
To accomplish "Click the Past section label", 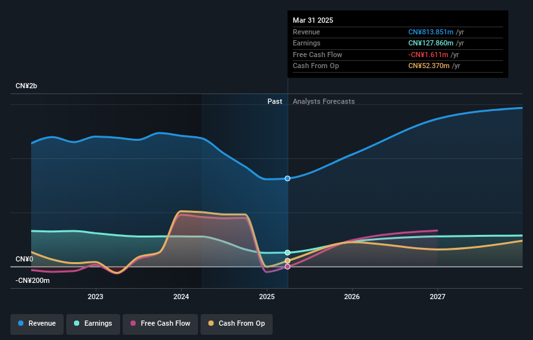I will click(x=275, y=101).
